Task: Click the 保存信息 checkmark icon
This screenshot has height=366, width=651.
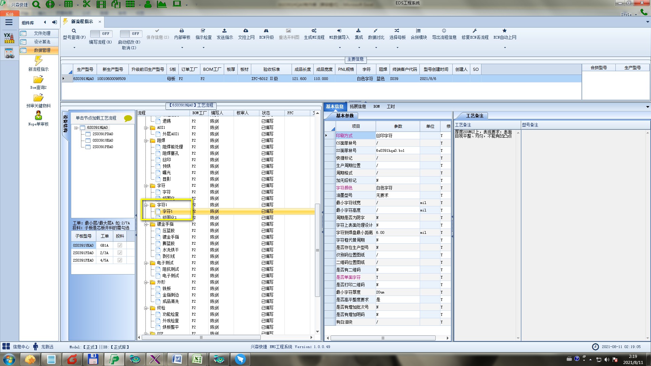Action: click(157, 31)
